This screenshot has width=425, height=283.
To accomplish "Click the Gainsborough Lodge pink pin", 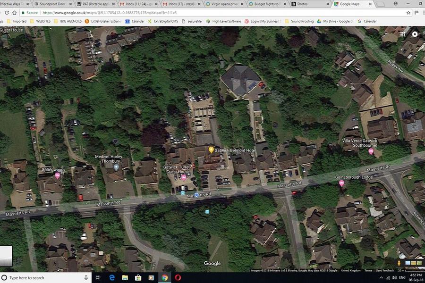I will 341,183.
